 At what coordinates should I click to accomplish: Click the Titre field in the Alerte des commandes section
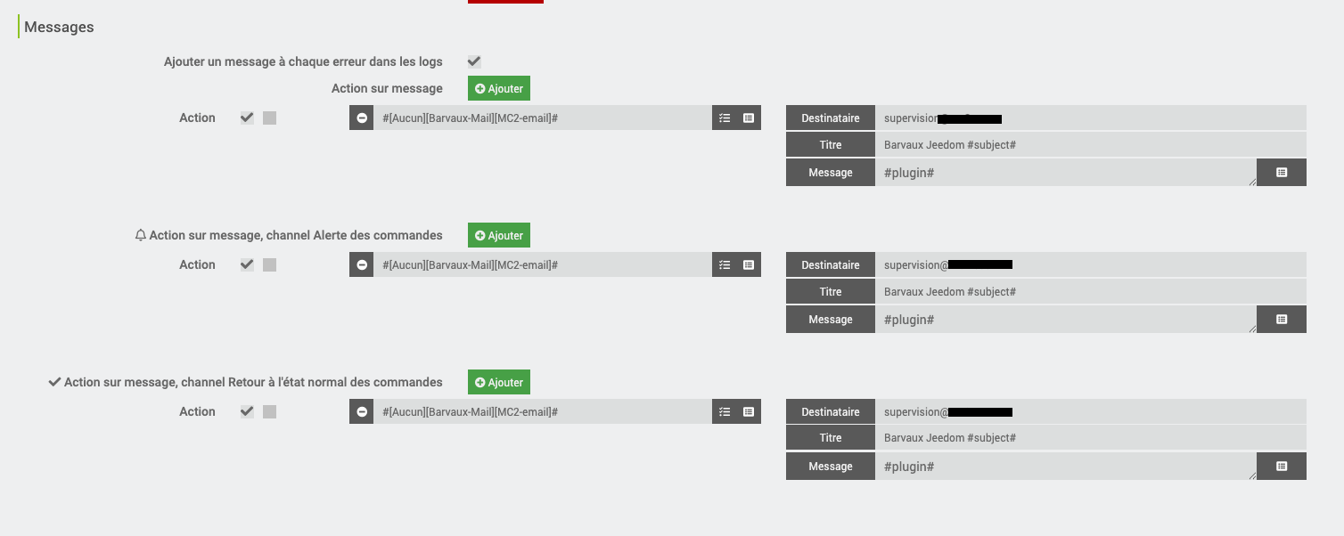pos(1090,292)
